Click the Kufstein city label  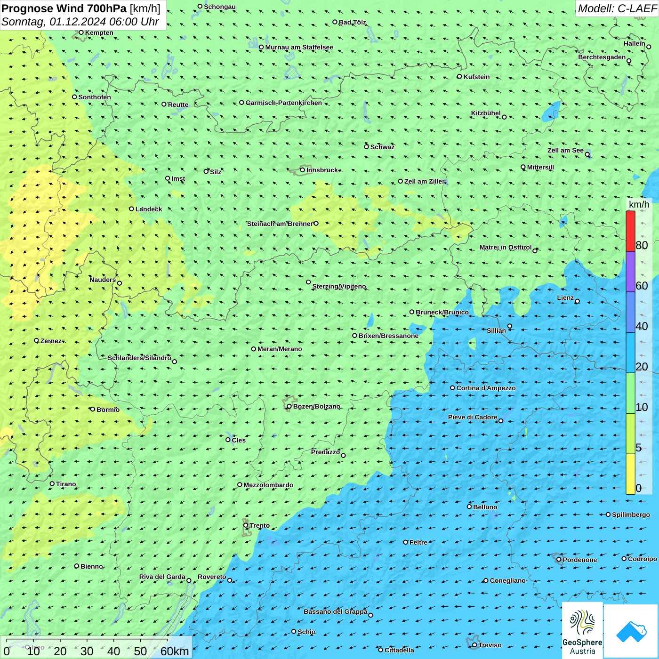click(x=476, y=77)
